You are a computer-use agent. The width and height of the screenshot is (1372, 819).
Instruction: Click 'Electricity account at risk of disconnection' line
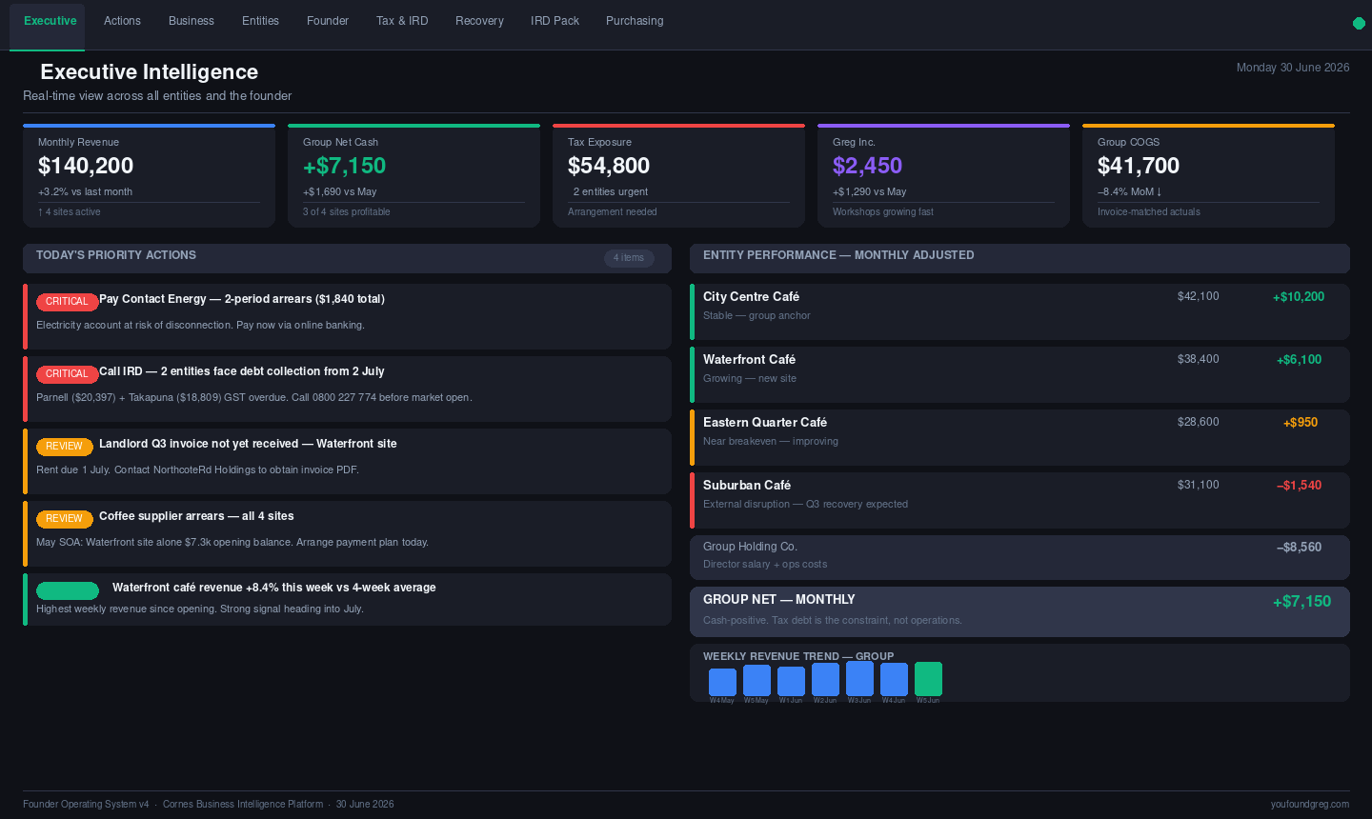[200, 325]
